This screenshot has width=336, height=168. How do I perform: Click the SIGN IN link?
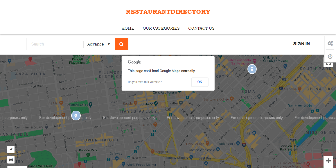(x=302, y=44)
